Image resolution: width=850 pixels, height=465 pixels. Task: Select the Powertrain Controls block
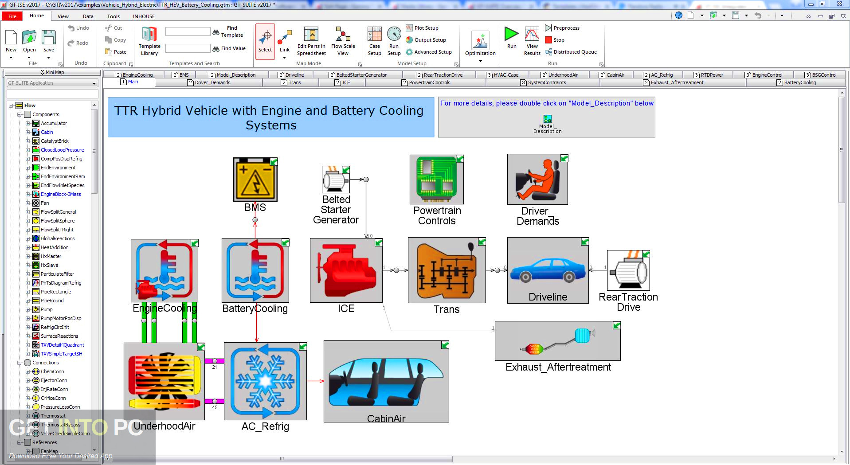click(x=437, y=179)
